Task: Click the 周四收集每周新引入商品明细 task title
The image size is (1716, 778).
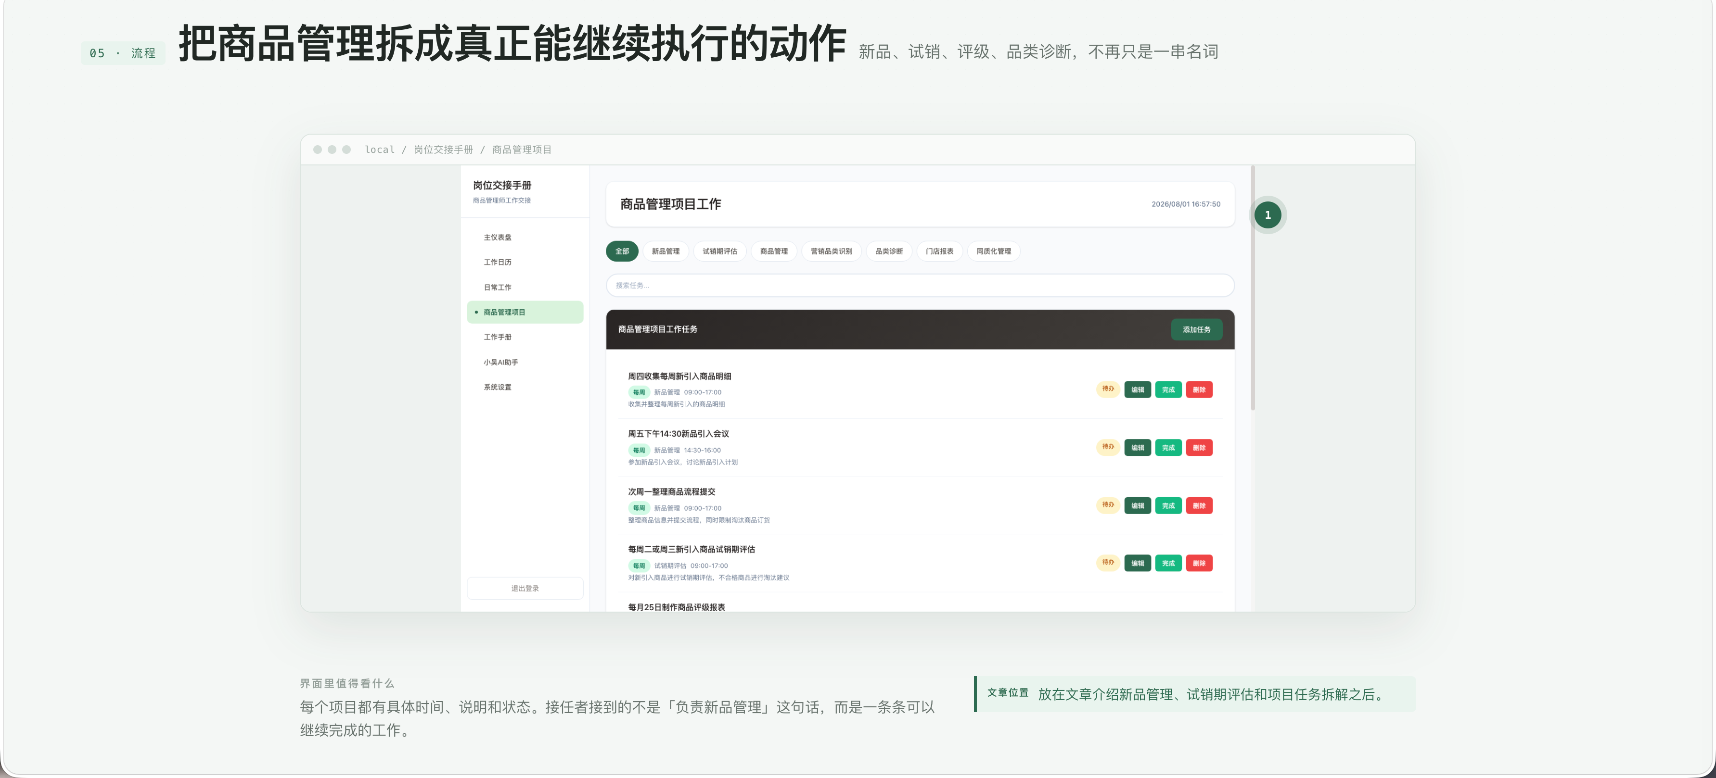Action: (x=679, y=376)
